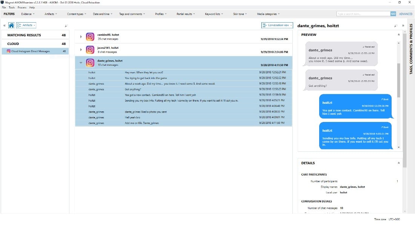The image size is (415, 225).
Task: Expand jacen2141, hoitzt conversation
Action: click(x=81, y=50)
